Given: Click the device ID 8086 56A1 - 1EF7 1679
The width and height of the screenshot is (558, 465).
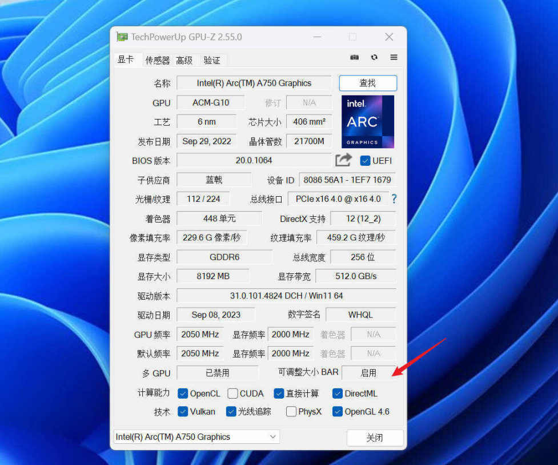Looking at the screenshot, I should pyautogui.click(x=347, y=180).
